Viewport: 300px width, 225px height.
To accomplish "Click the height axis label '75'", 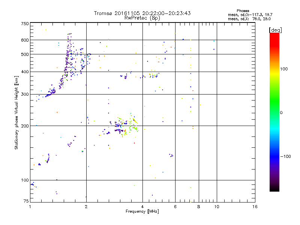I will pos(26,201).
